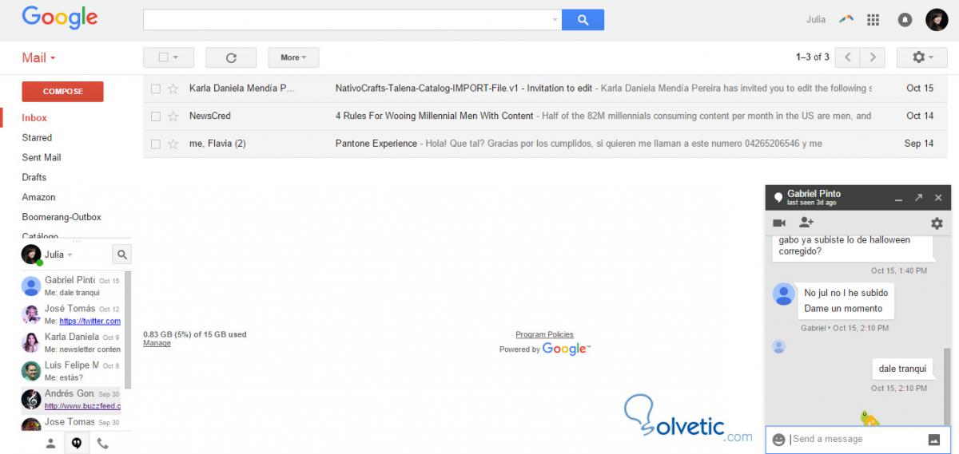Open Karla Daniela conversation in chat list
The height and width of the screenshot is (454, 959).
pos(70,342)
